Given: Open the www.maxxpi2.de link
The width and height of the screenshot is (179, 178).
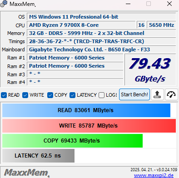Looking at the screenshot, I should coord(154,175).
